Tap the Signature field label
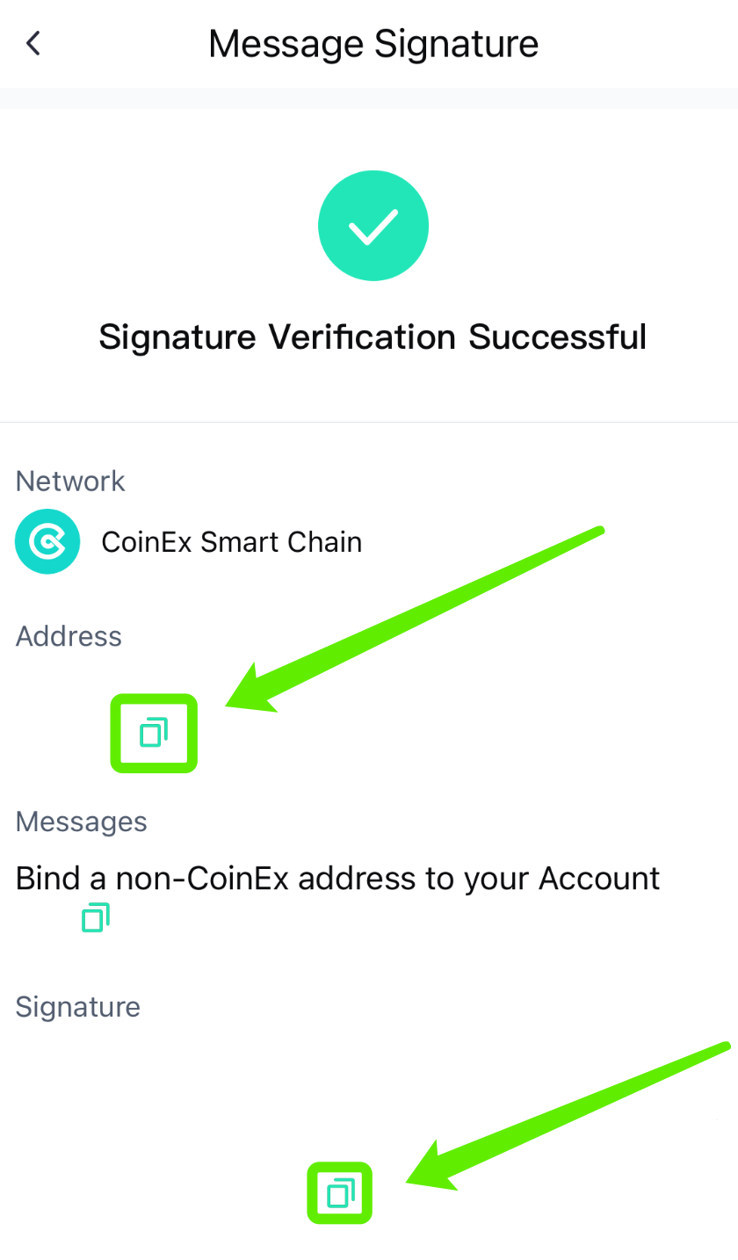 (78, 1007)
